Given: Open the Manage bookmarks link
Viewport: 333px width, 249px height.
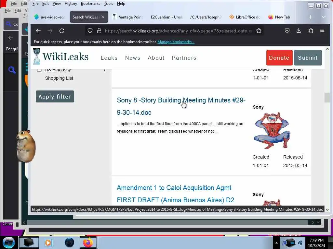Looking at the screenshot, I should click(x=176, y=42).
